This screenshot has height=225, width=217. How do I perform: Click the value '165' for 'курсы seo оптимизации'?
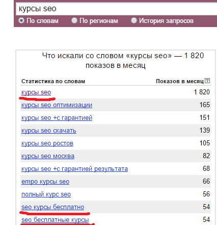pos(205,105)
